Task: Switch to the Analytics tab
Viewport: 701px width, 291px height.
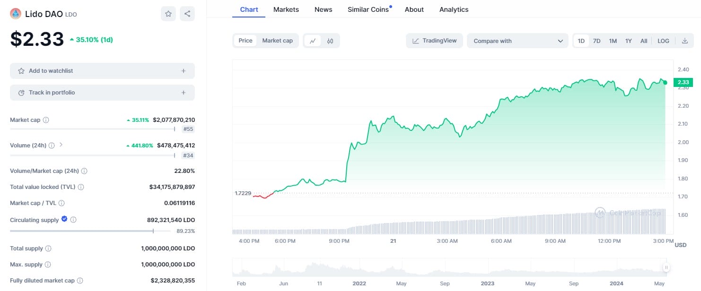Action: 454,9
